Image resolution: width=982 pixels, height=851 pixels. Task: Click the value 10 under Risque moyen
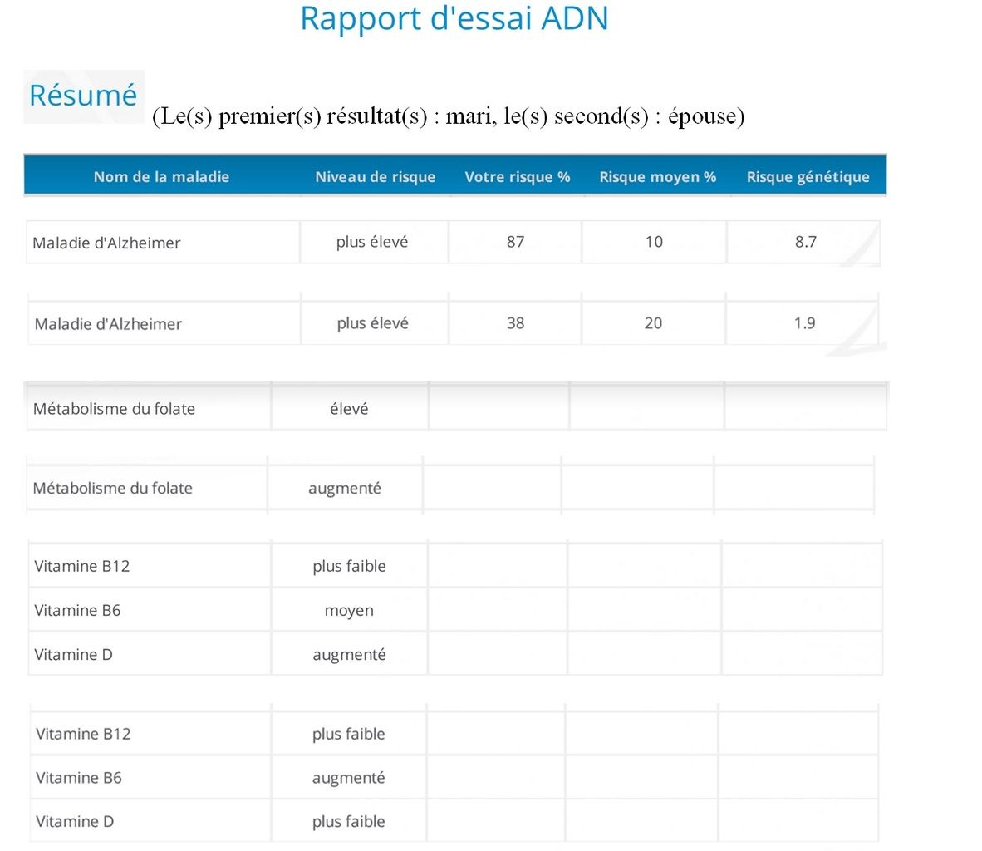tap(654, 242)
